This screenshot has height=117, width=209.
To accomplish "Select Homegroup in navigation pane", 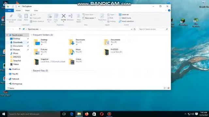I will (17, 84).
